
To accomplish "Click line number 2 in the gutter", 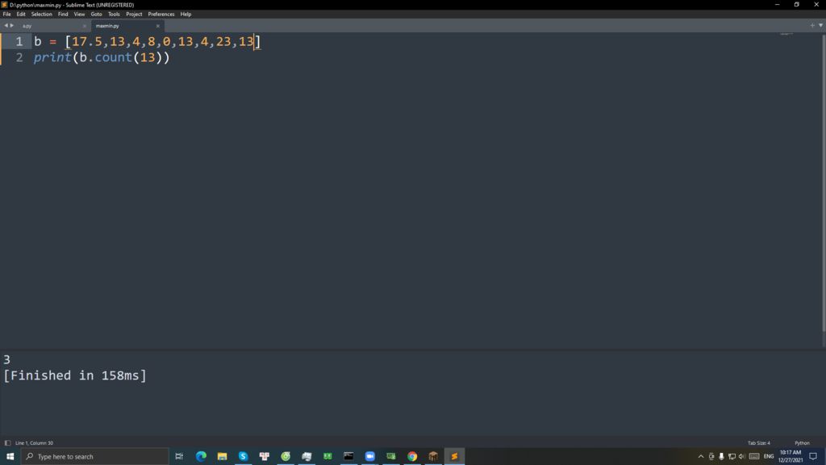I will (19, 57).
